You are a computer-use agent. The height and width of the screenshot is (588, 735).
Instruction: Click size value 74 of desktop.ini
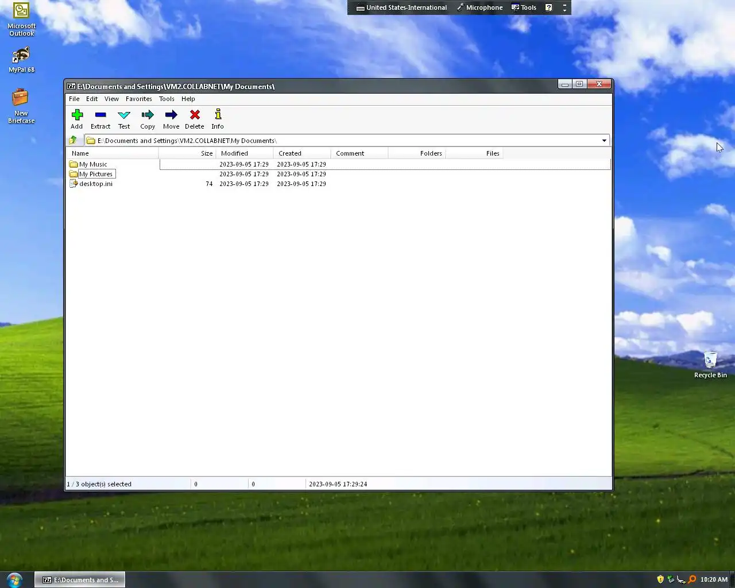(209, 184)
